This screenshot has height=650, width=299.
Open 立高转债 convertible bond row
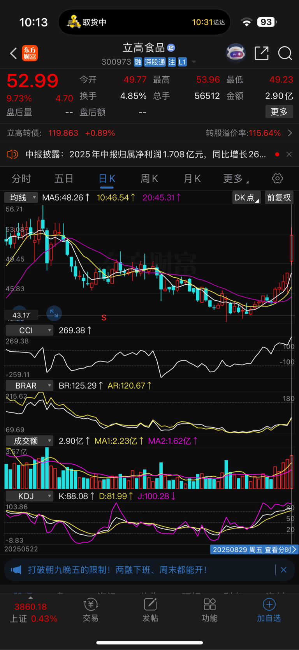pyautogui.click(x=149, y=133)
